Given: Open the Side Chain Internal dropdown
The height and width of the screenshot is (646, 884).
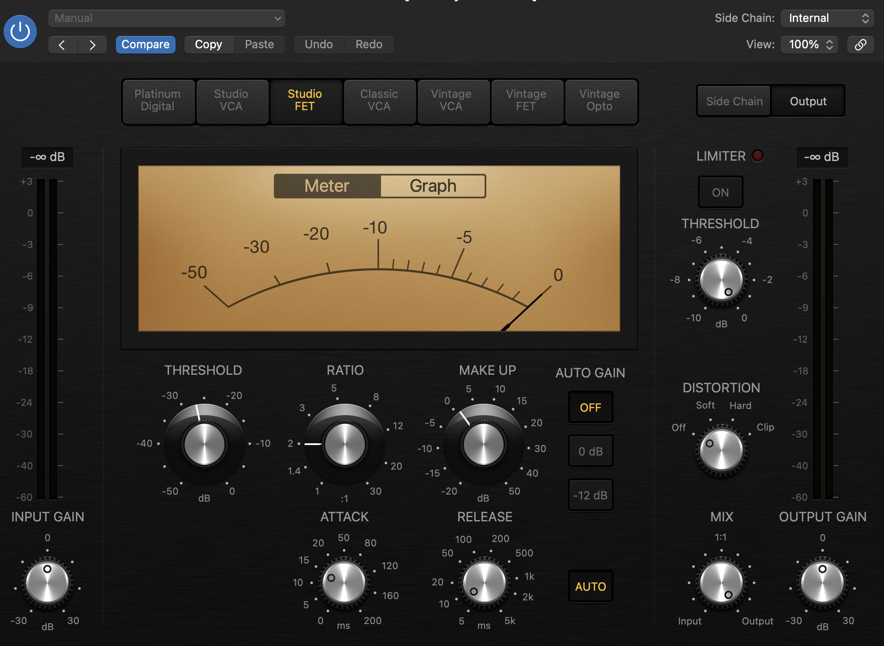Looking at the screenshot, I should [x=827, y=18].
